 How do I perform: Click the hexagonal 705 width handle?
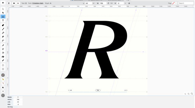(x=98, y=90)
